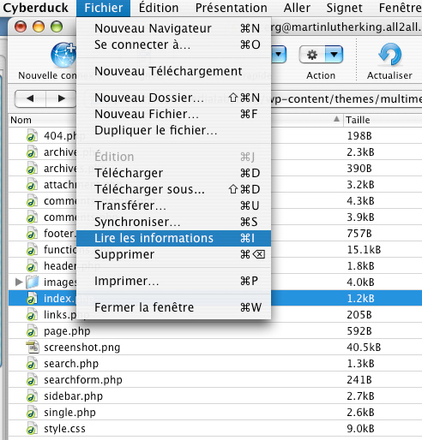Select the searchform.php file name
This screenshot has width=422, height=440.
pos(83,380)
